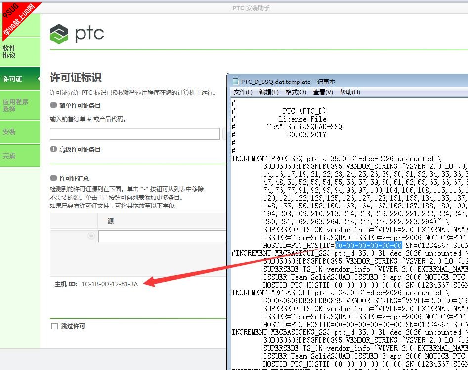
Task: Click the 'PTC (PTC_D)' line in Notepad
Action: [x=304, y=111]
